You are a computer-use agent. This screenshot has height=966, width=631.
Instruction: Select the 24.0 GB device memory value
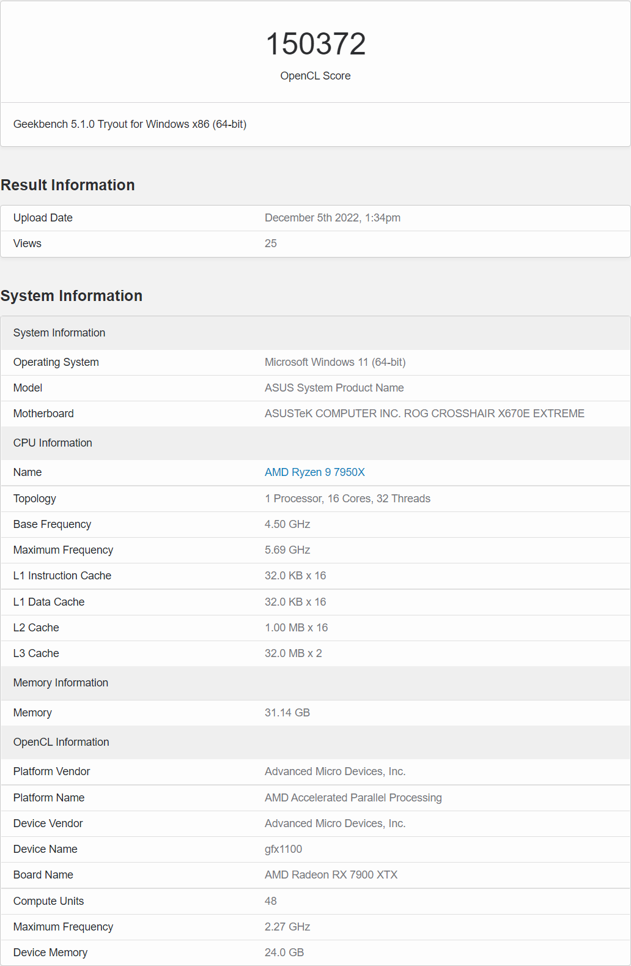284,953
